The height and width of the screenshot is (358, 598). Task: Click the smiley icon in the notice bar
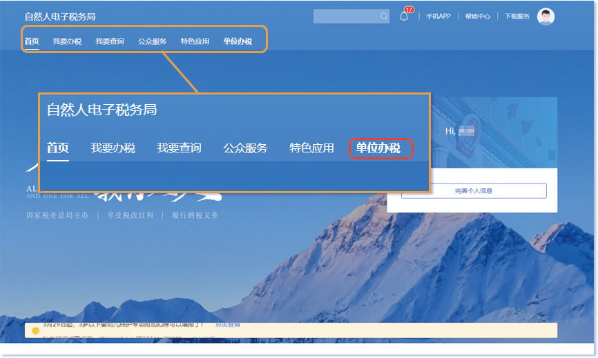click(35, 330)
